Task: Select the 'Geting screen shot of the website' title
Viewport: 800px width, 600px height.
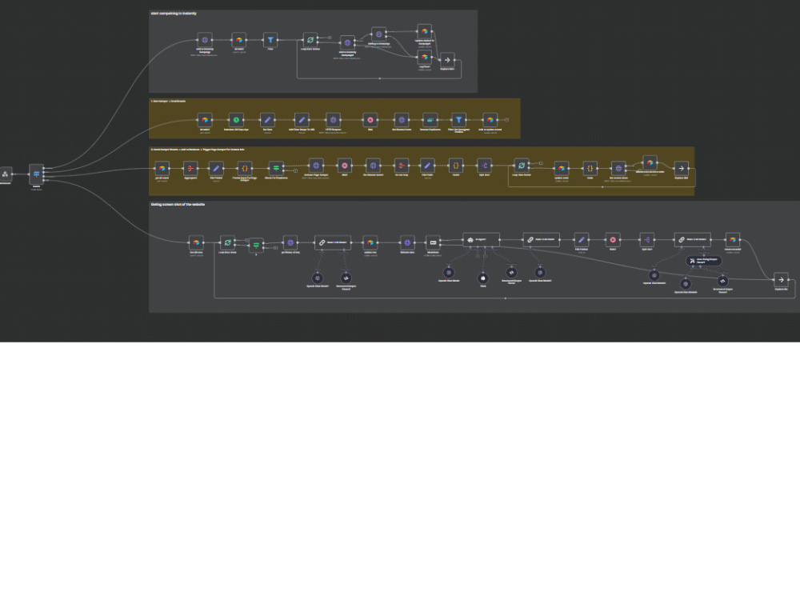Action: (x=178, y=204)
